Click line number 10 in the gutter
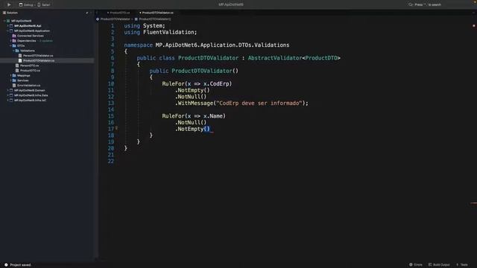 (111, 84)
